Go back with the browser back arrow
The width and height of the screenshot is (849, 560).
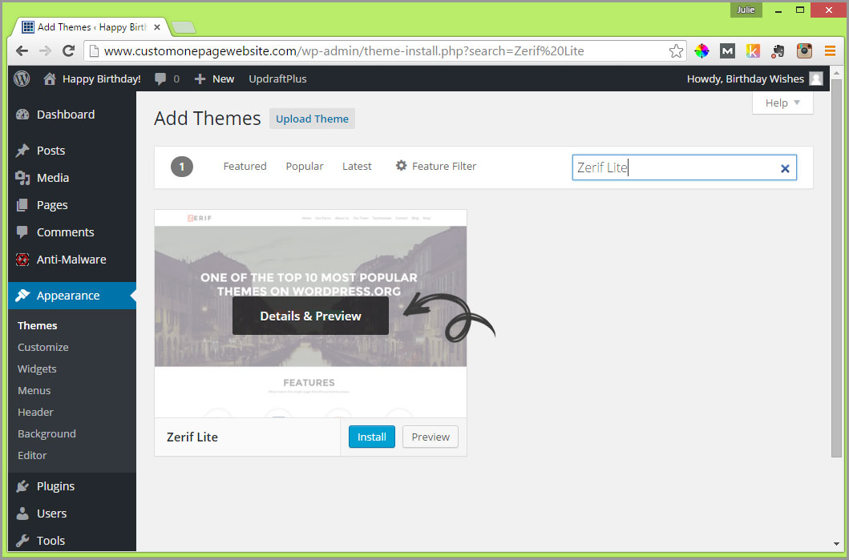click(x=22, y=50)
